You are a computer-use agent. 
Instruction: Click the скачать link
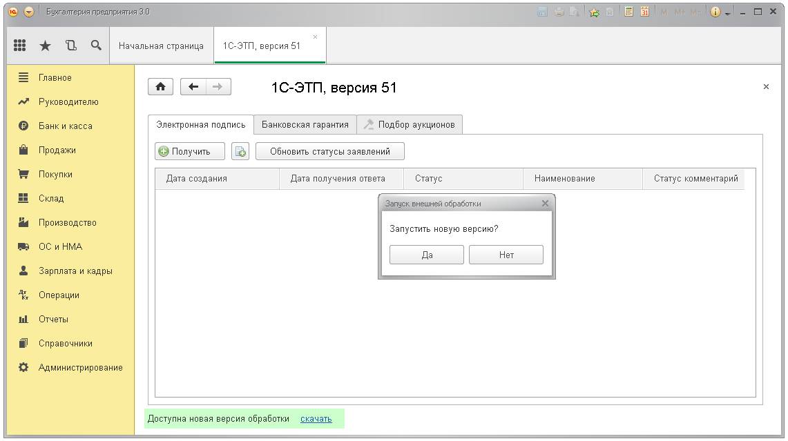pyautogui.click(x=316, y=418)
